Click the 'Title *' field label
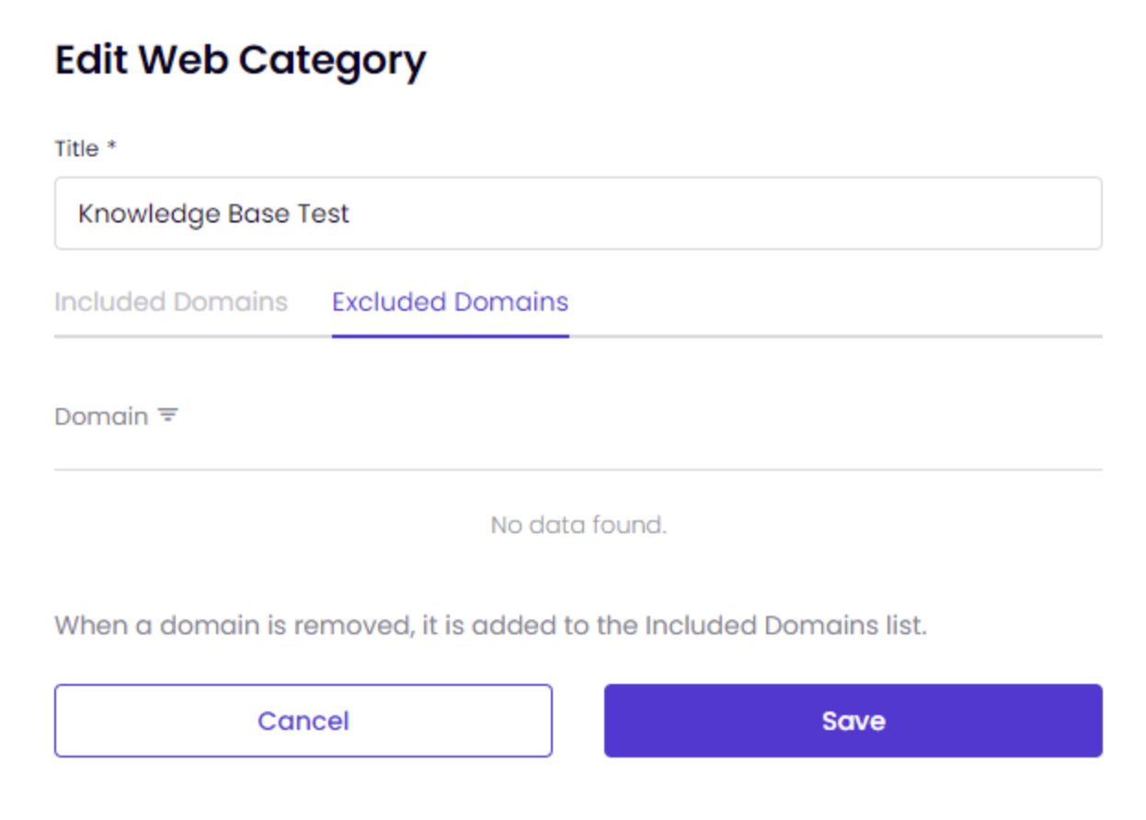1146x820 pixels. [x=86, y=149]
